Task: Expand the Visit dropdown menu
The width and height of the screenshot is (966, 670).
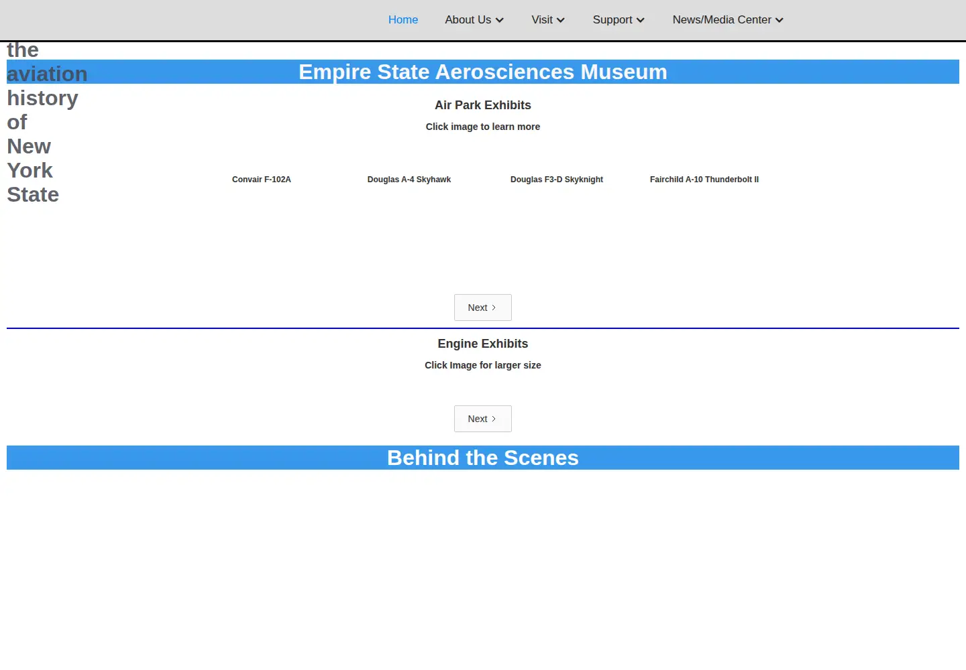Action: (x=548, y=20)
